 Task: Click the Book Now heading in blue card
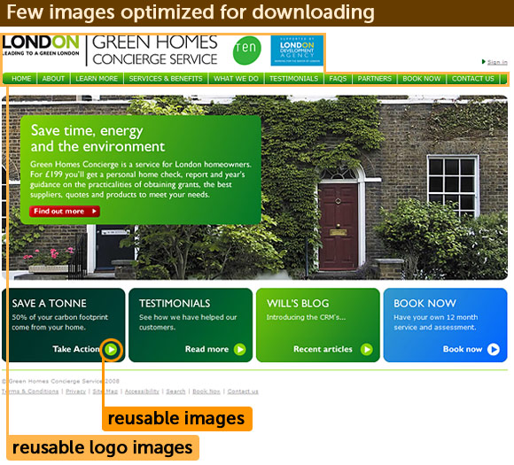coord(424,304)
